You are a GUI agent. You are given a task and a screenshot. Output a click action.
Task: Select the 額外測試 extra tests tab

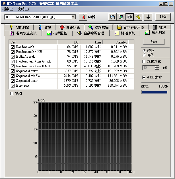coord(155,33)
